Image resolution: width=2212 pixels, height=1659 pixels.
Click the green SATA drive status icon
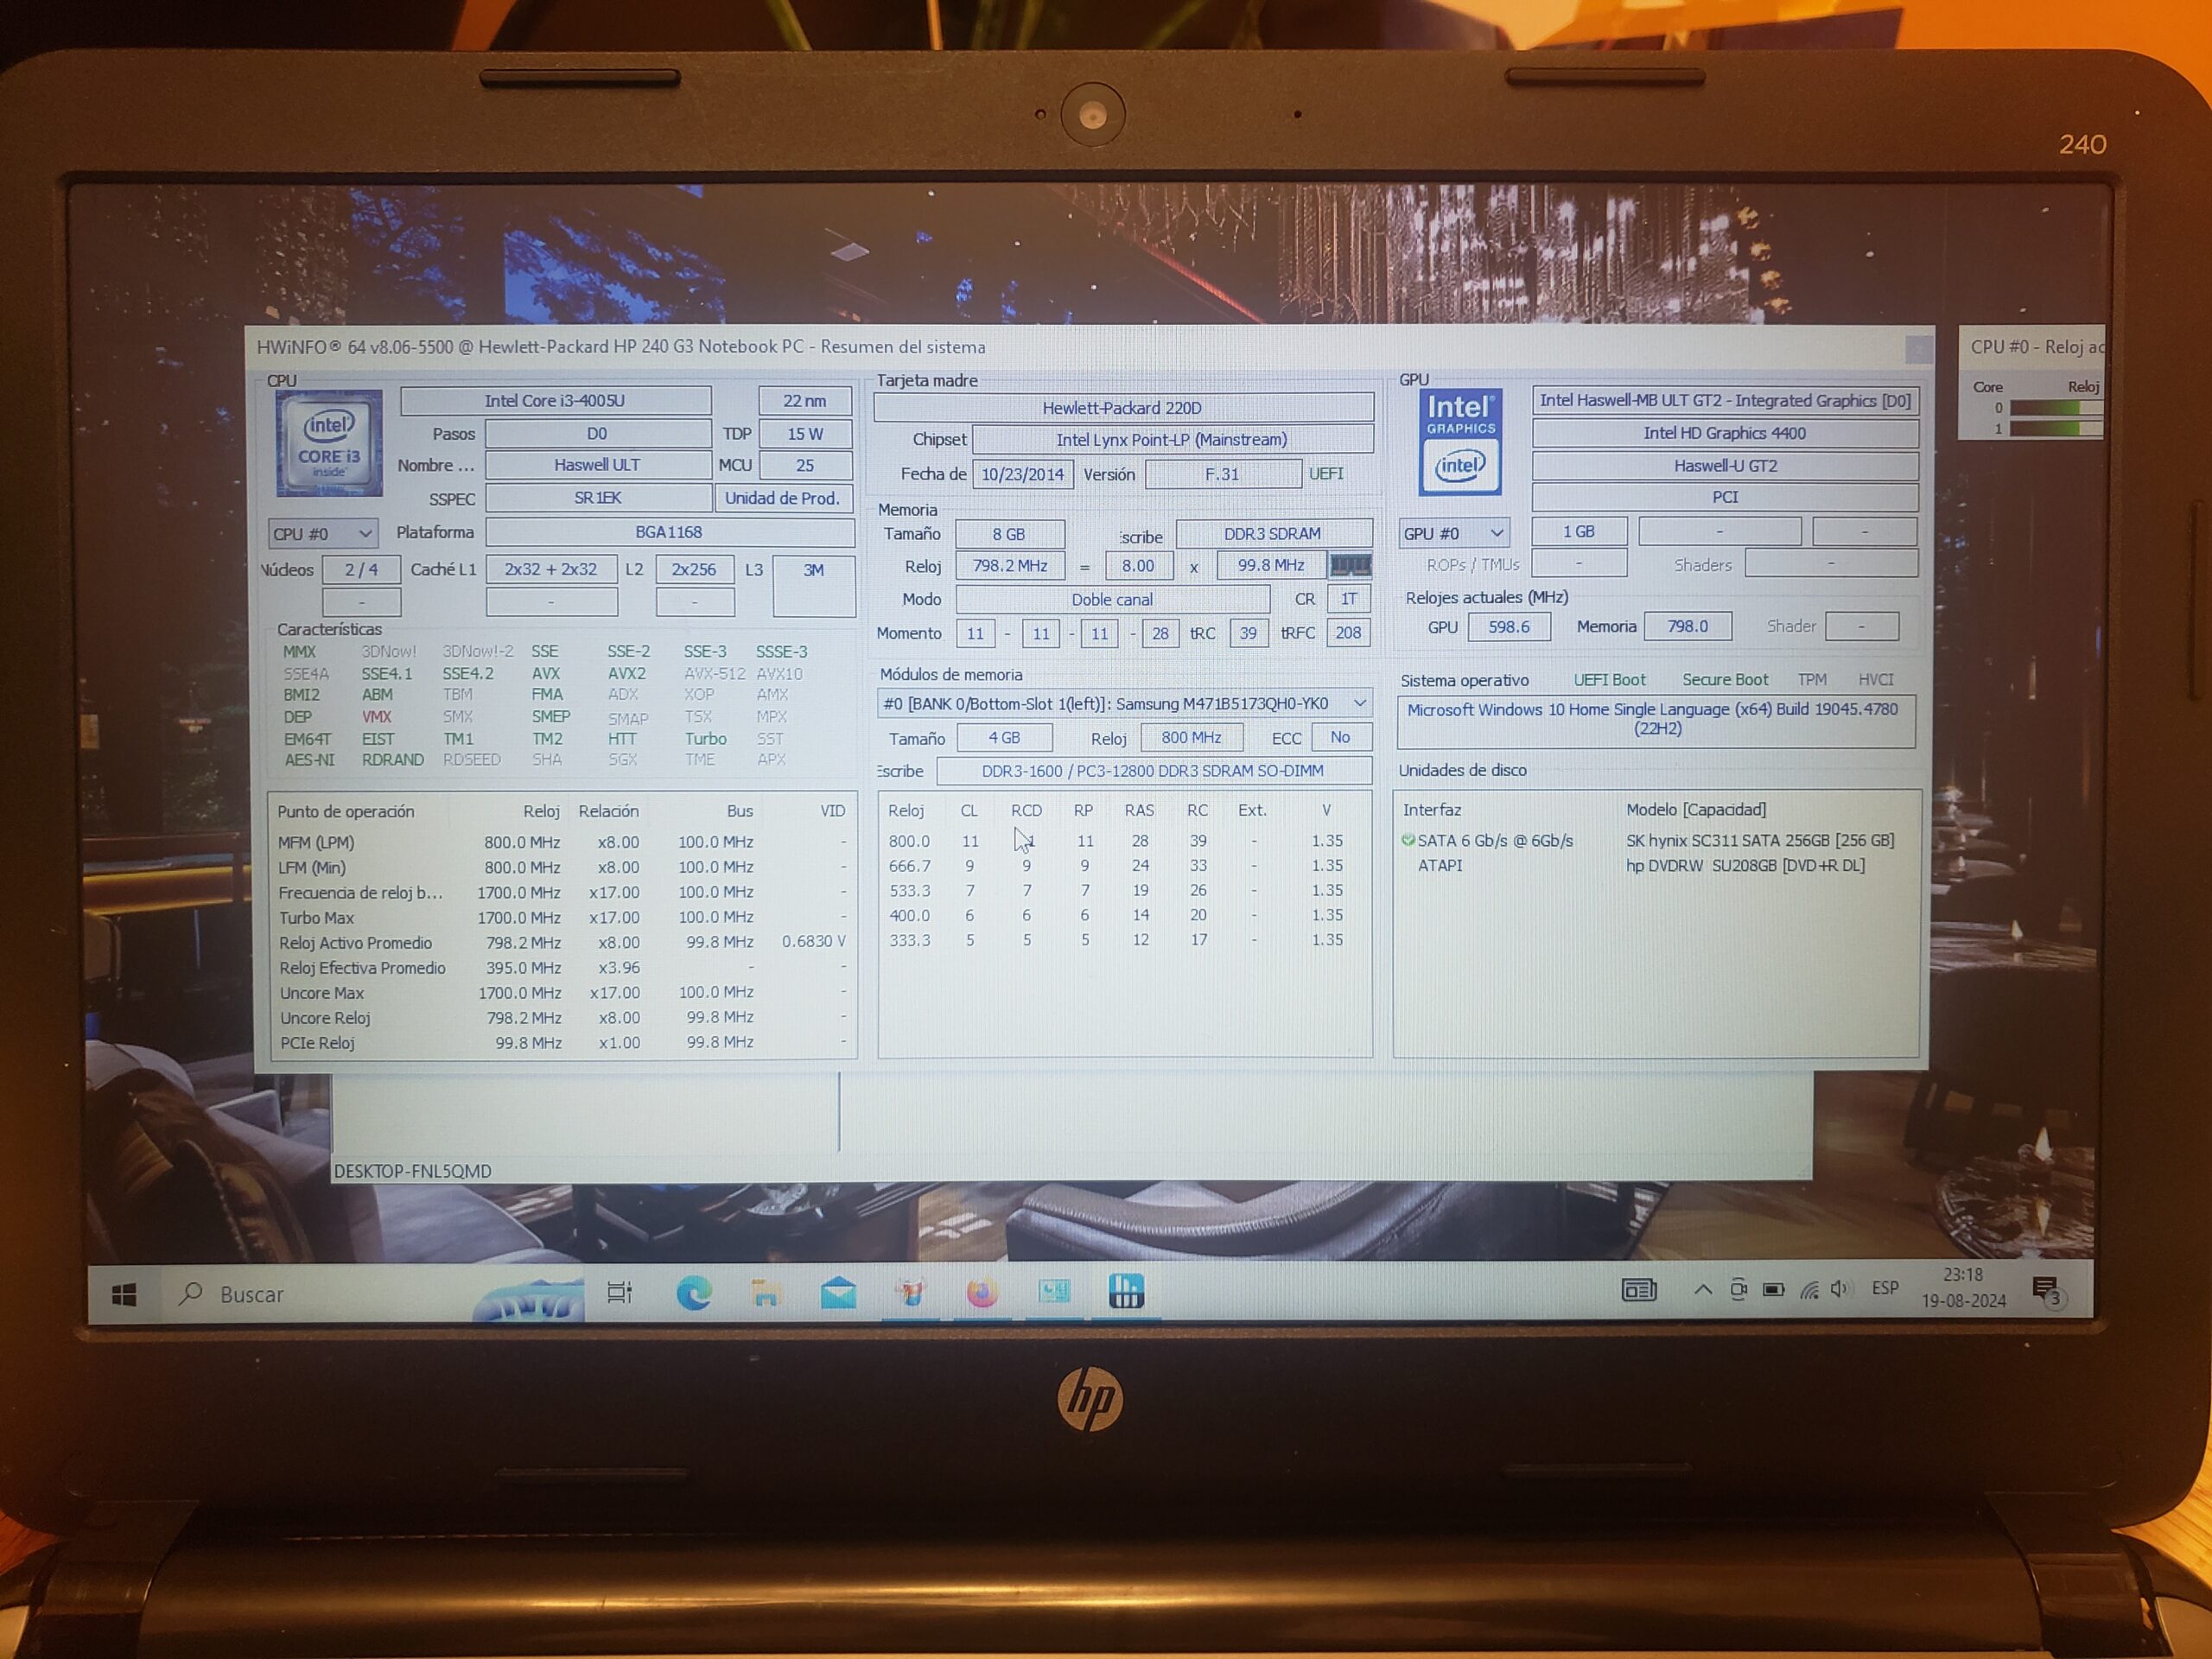pyautogui.click(x=1408, y=840)
